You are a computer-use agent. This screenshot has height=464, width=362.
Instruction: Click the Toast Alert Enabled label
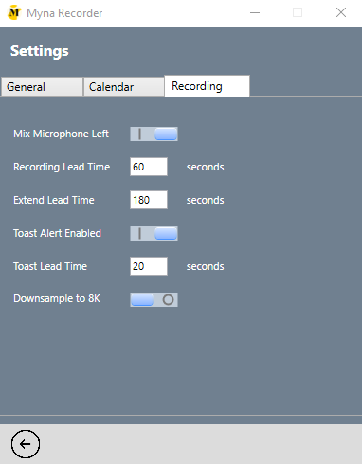pyautogui.click(x=57, y=233)
